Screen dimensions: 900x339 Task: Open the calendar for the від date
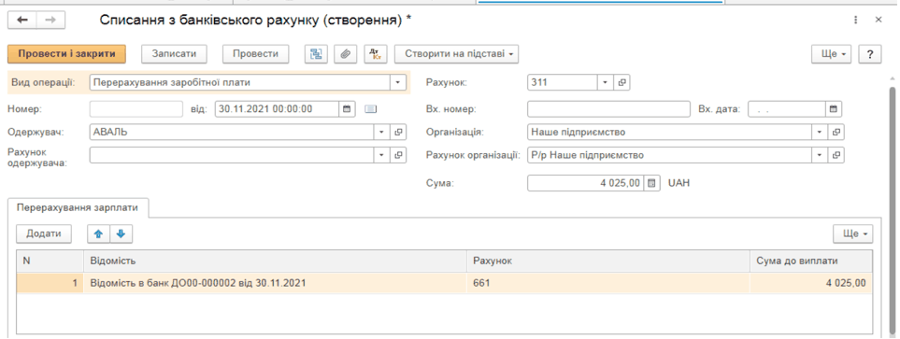(346, 109)
